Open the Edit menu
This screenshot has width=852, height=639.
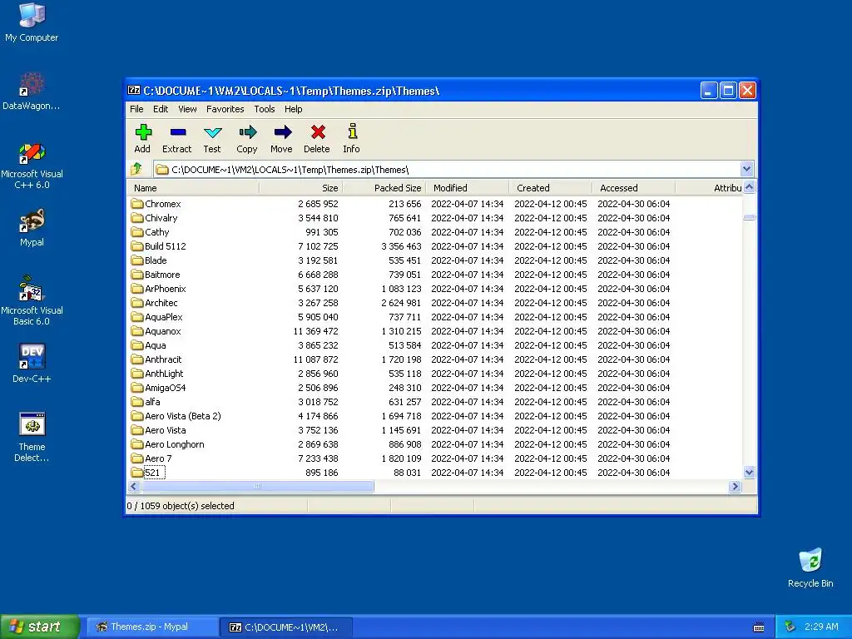pyautogui.click(x=161, y=109)
